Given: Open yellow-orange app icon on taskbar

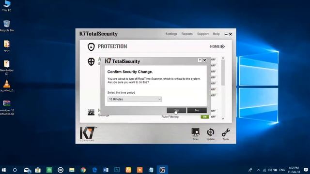Looking at the screenshot, I should coord(128,170).
